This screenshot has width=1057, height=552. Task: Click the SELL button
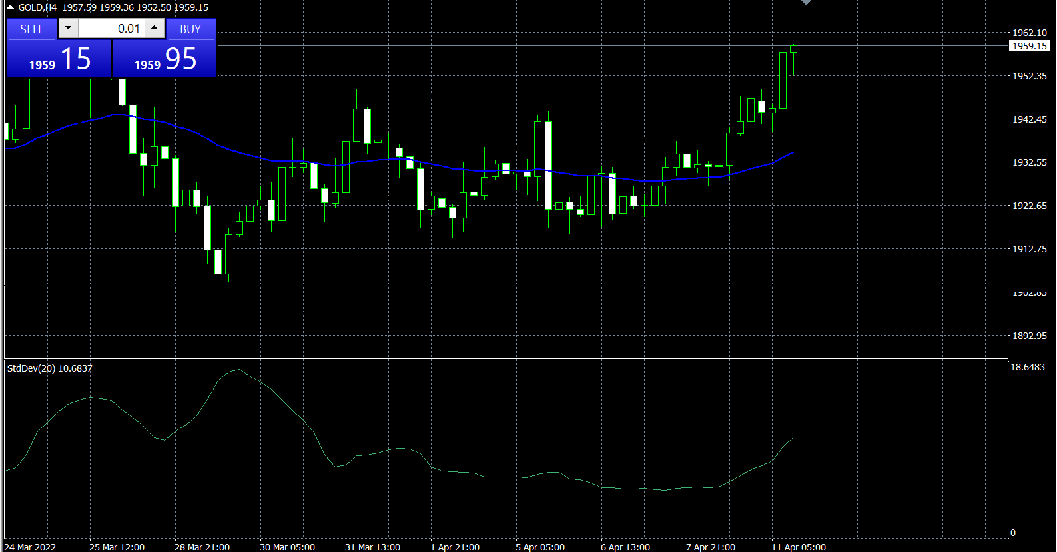(x=31, y=29)
